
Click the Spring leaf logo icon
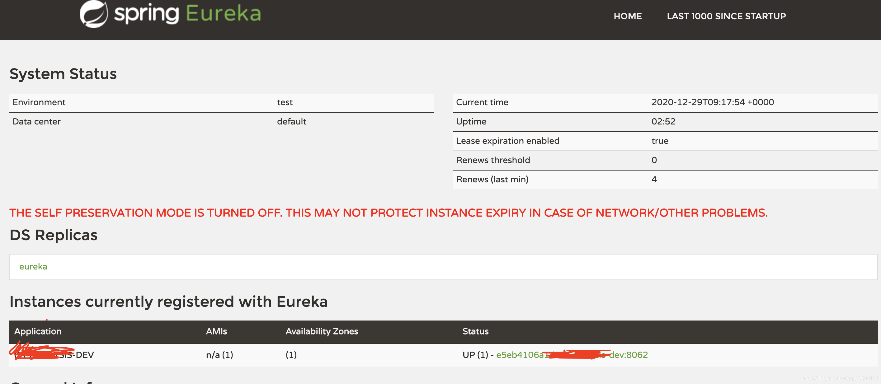pos(93,14)
